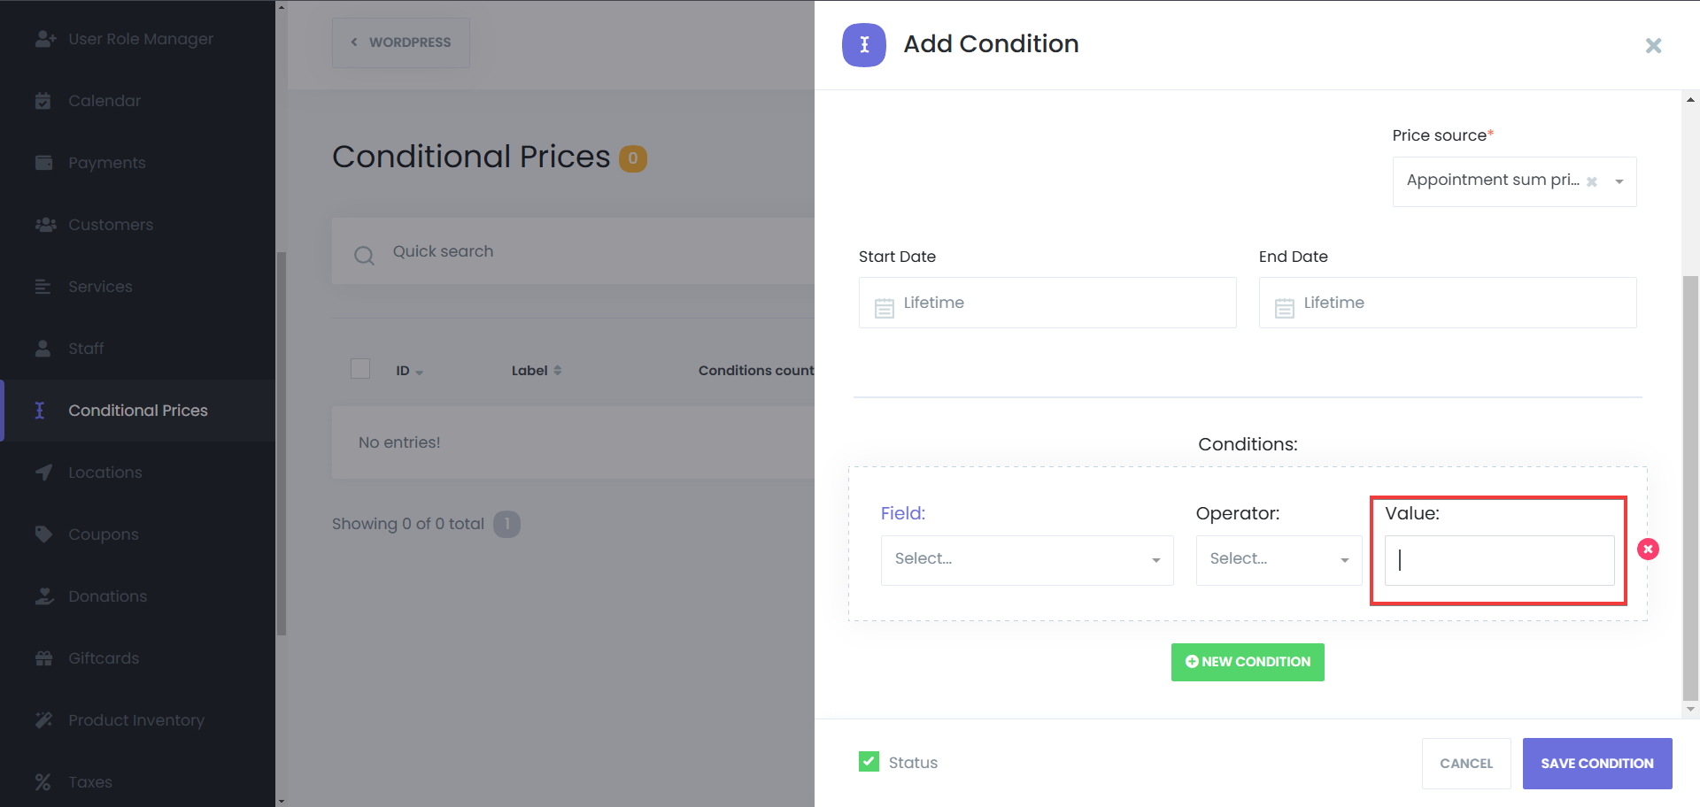Viewport: 1700px width, 807px height.
Task: Open Services in the sidebar
Action: [100, 287]
